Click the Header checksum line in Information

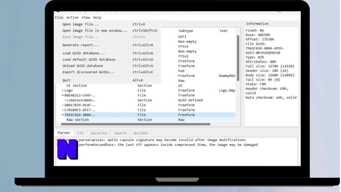267,91
